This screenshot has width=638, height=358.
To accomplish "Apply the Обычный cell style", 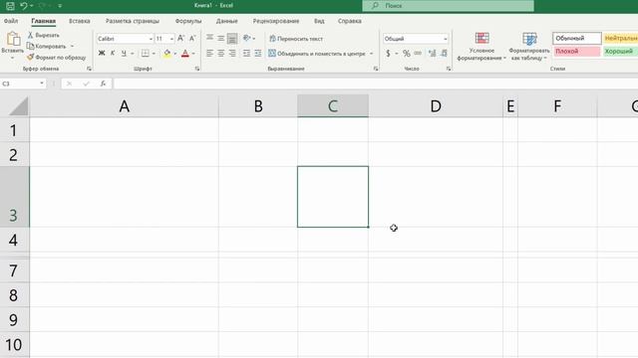I will 576,38.
